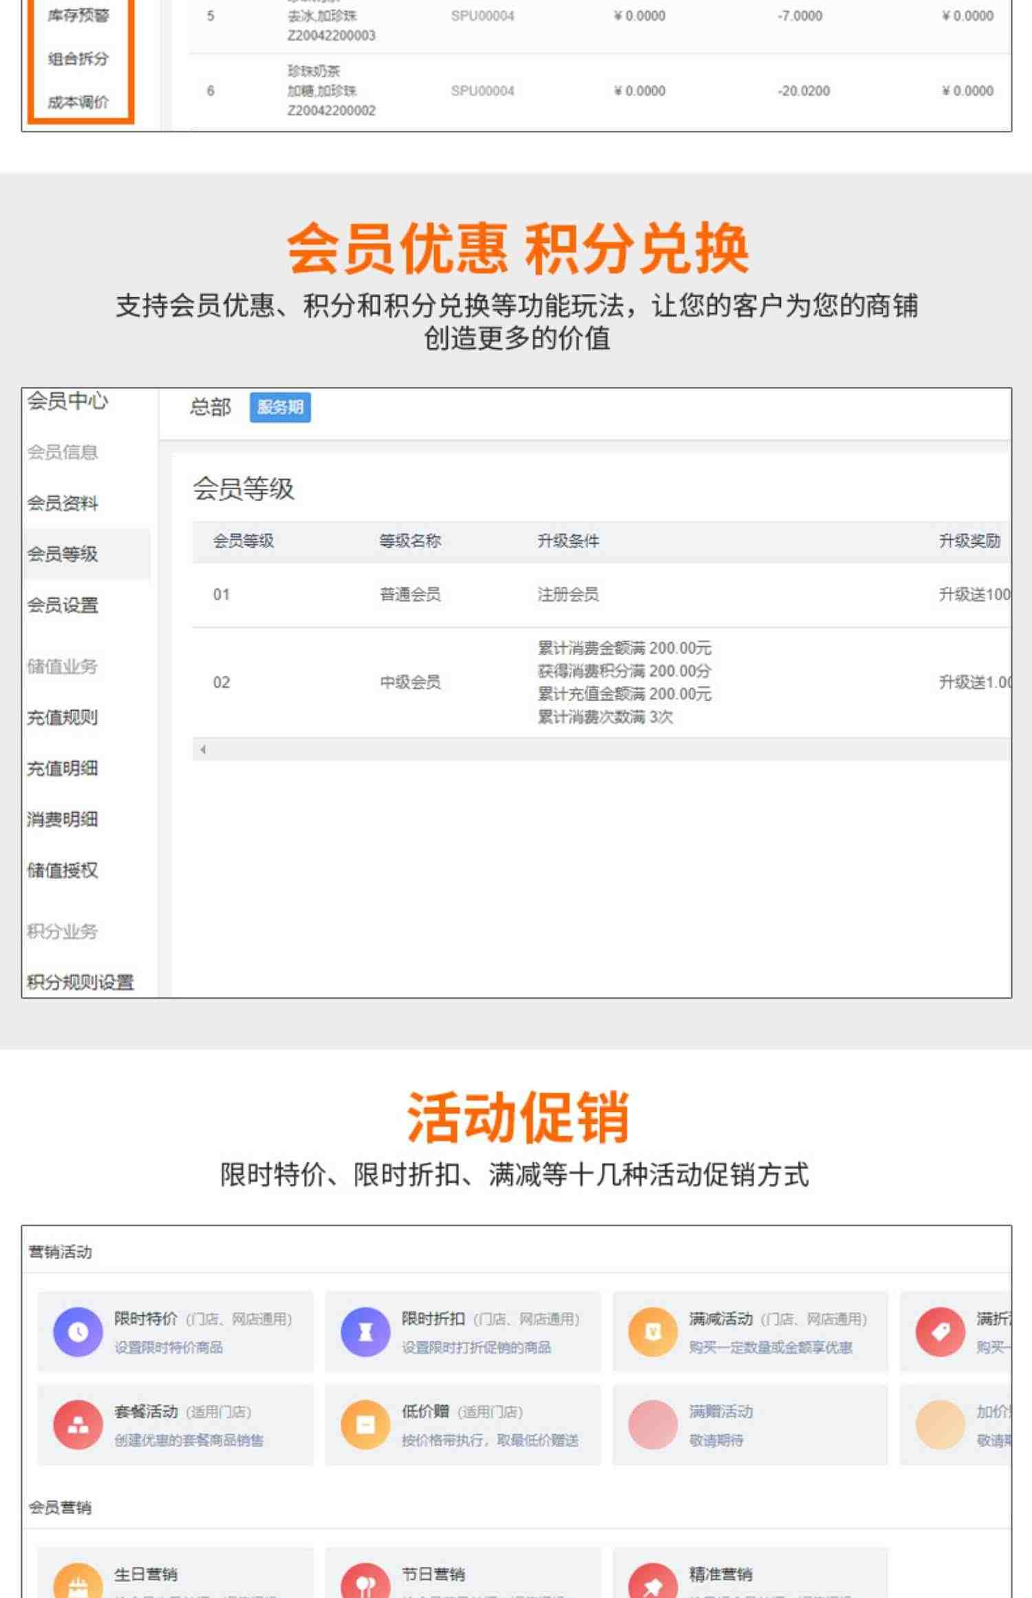Click the 中级会员 table cell
The height and width of the screenshot is (1598, 1032).
(410, 682)
